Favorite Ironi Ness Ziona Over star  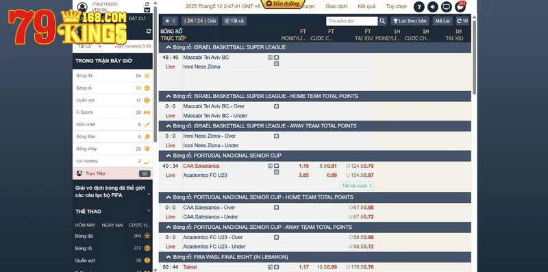coord(277,136)
